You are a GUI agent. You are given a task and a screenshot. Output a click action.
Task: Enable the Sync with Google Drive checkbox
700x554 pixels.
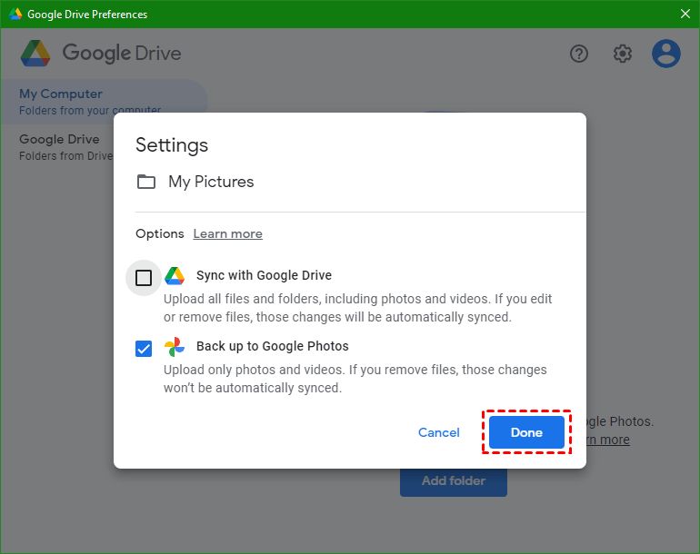tap(144, 278)
